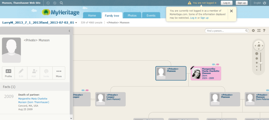Follow the Log in link in the notification
Viewport: 269px width, 120px height.
click(x=193, y=18)
